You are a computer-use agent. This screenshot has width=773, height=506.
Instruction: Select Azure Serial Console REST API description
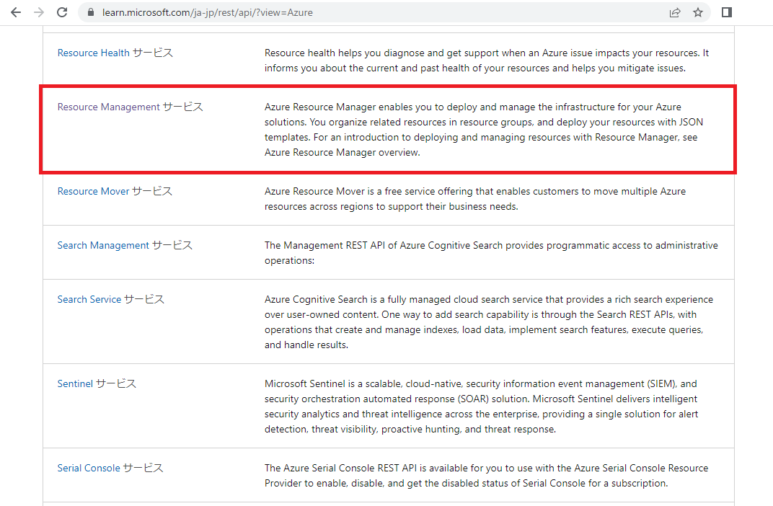coord(486,476)
